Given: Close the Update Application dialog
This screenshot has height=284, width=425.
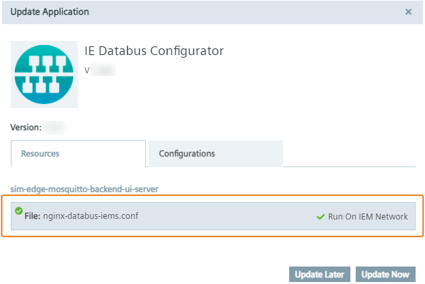Looking at the screenshot, I should (408, 12).
